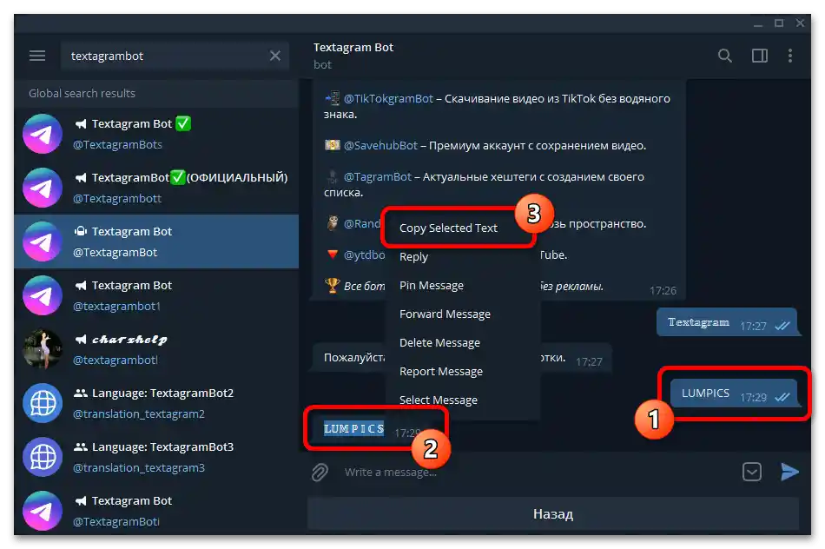Viewport: 825px width, 549px height.
Task: Open the bot keyboard toggle icon
Action: [752, 472]
